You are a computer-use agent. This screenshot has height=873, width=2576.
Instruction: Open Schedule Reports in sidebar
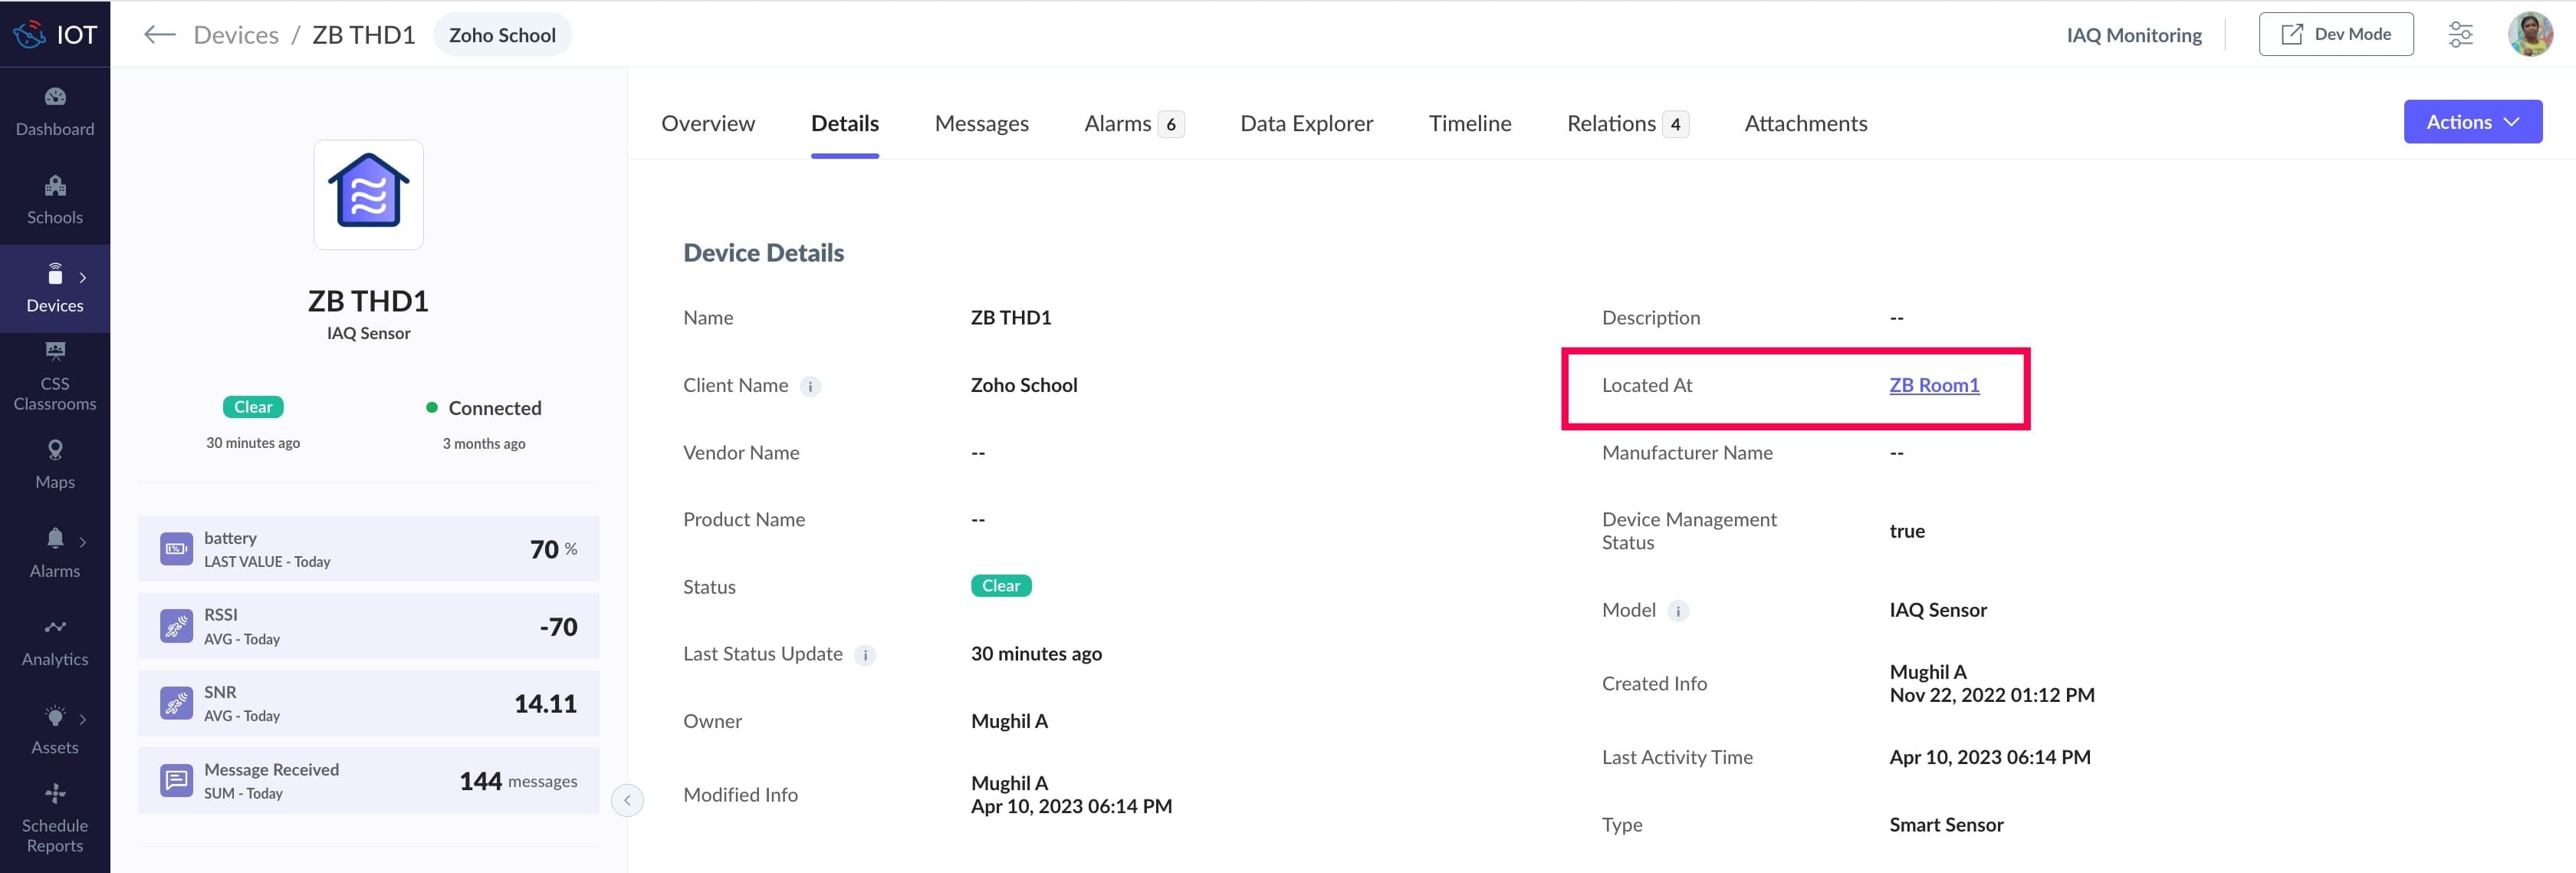click(55, 819)
